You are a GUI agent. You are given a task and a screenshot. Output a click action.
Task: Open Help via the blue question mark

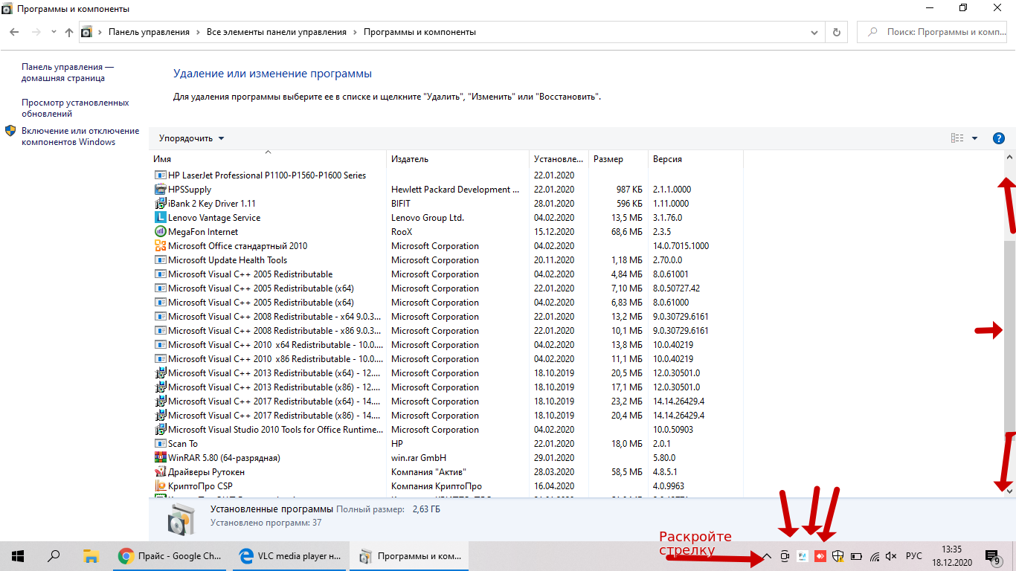(999, 138)
